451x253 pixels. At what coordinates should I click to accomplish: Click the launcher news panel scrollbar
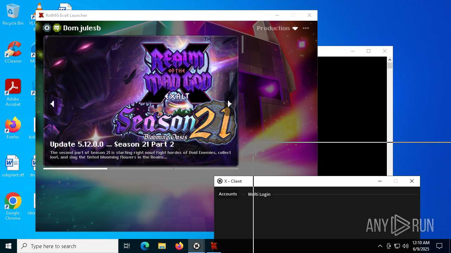coord(242,44)
